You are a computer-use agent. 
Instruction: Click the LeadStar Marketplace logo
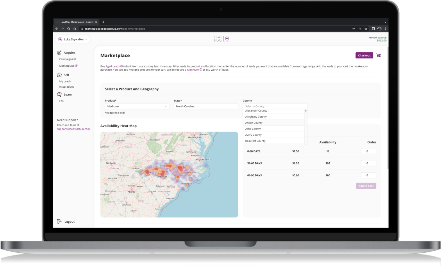[222, 39]
